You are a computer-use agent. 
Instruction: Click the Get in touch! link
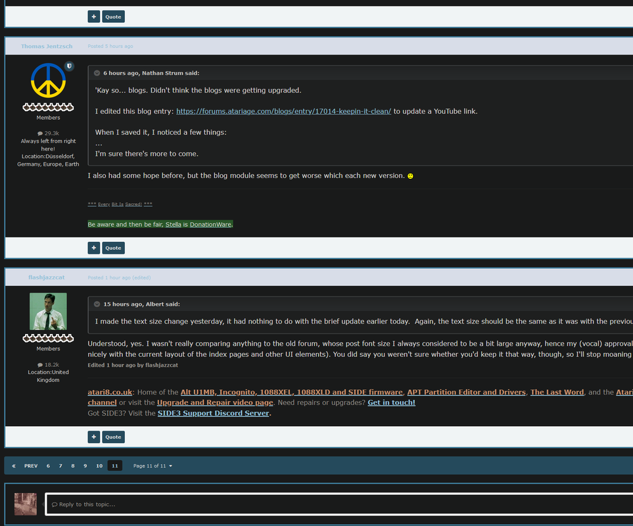click(391, 402)
